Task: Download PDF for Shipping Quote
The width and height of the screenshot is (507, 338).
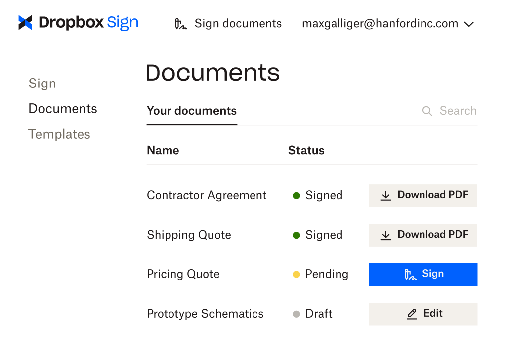Action: point(423,235)
